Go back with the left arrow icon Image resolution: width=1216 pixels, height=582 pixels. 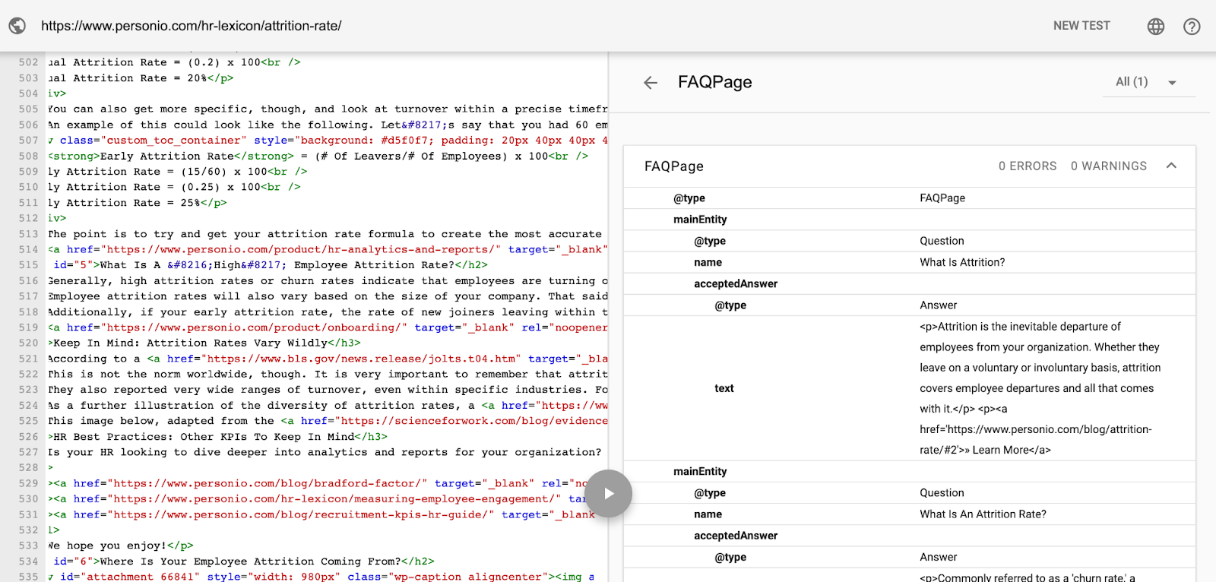coord(651,83)
